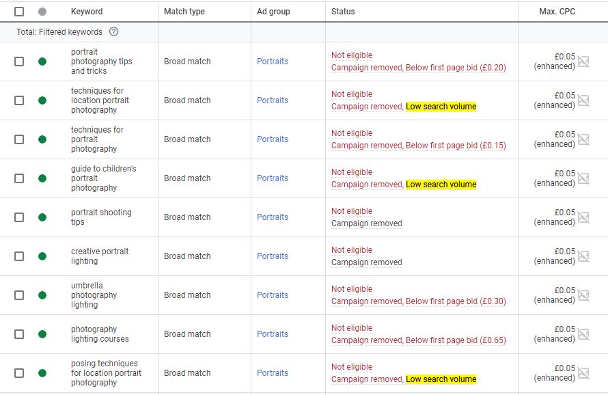Click bid chart icon for techniques for portrait photography
Screen dimensions: 608x395
click(583, 139)
